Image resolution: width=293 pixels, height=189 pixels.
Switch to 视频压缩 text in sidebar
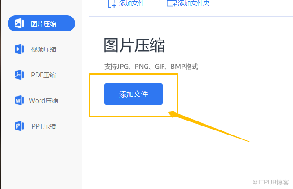coord(44,49)
